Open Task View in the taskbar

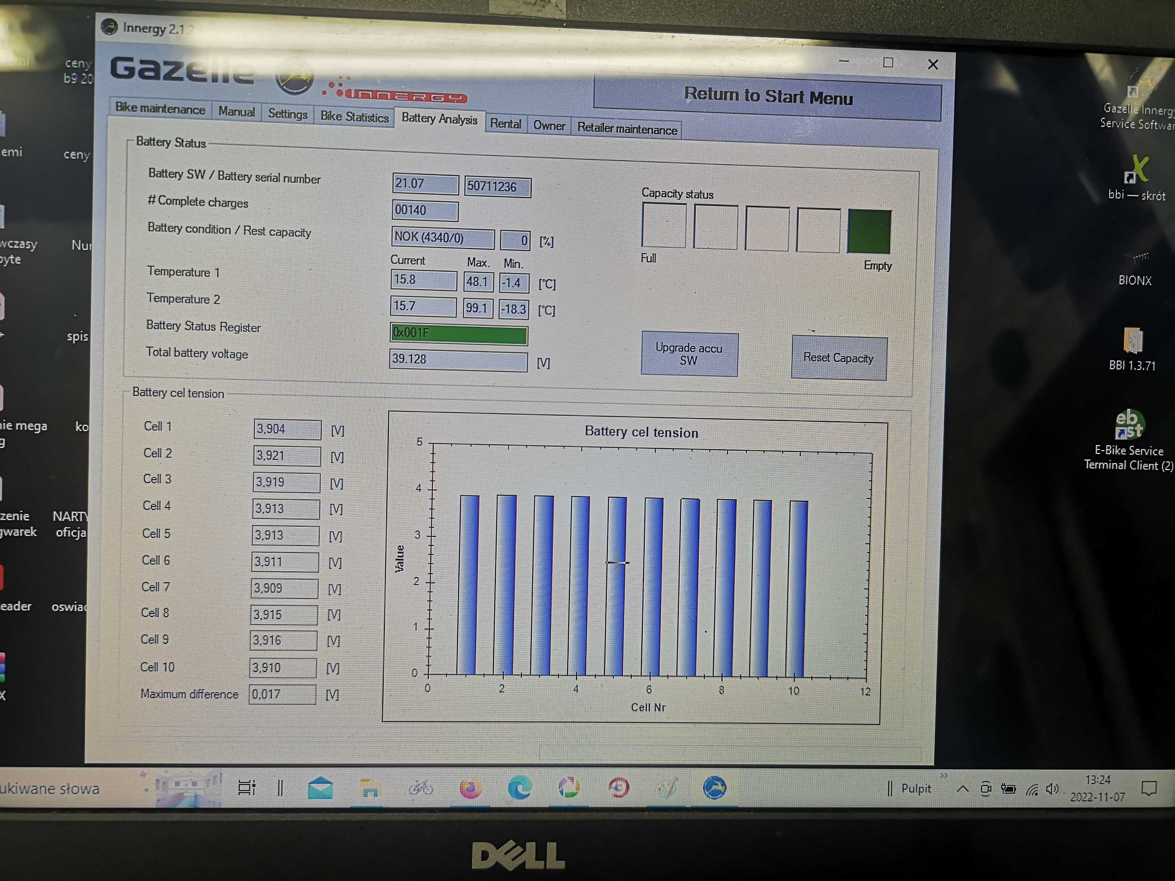tap(246, 788)
